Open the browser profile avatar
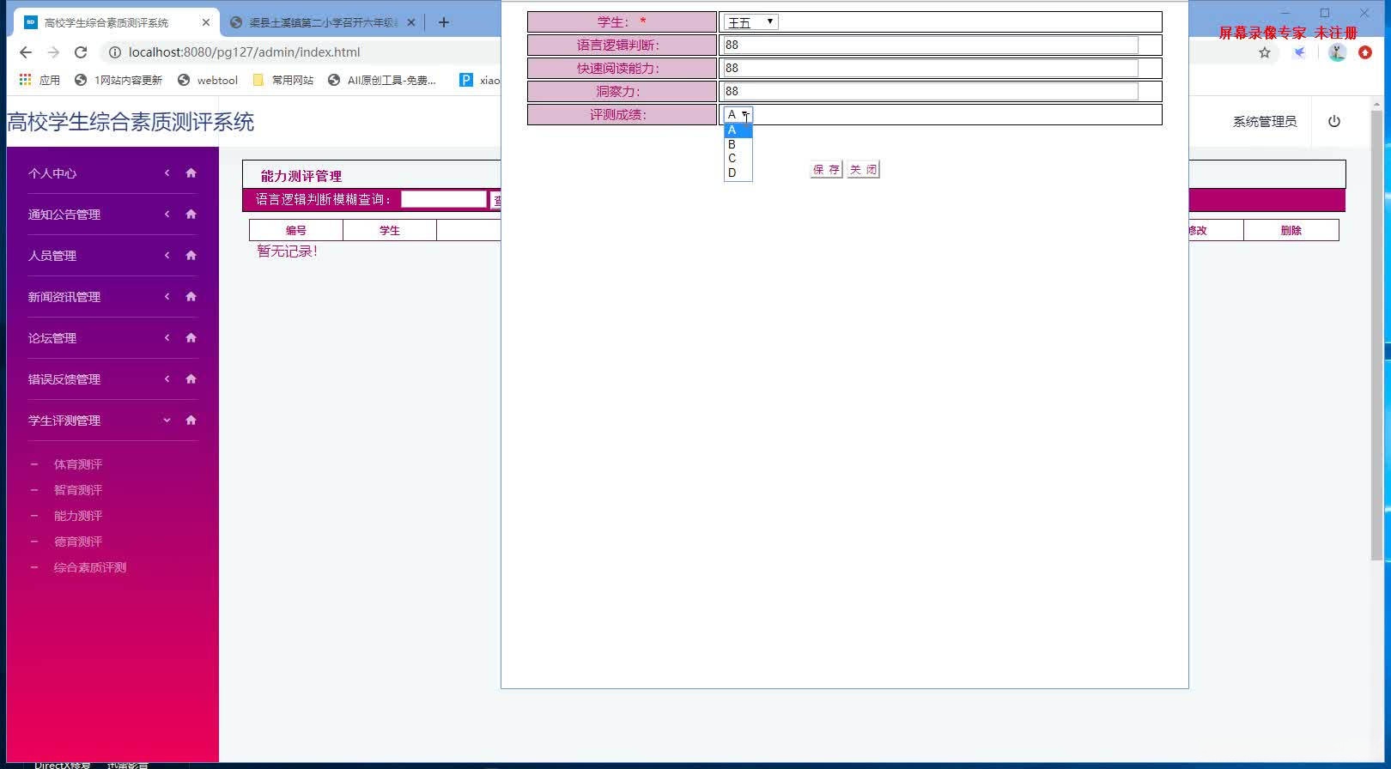Viewport: 1391px width, 769px height. pos(1337,52)
